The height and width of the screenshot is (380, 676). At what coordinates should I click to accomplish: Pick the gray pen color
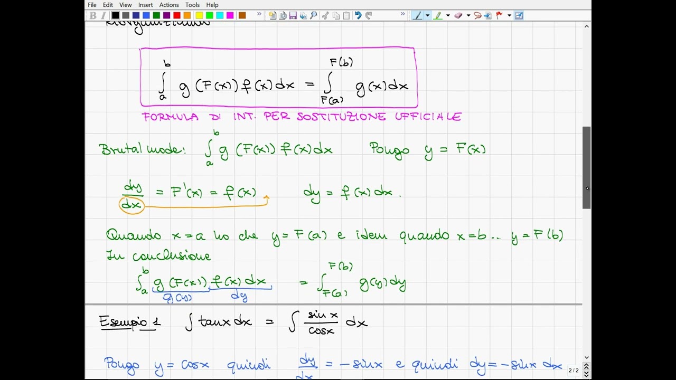tap(126, 15)
